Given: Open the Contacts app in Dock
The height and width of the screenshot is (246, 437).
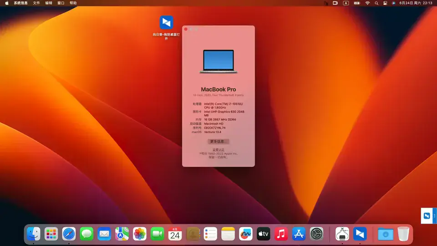Looking at the screenshot, I should click(x=193, y=234).
